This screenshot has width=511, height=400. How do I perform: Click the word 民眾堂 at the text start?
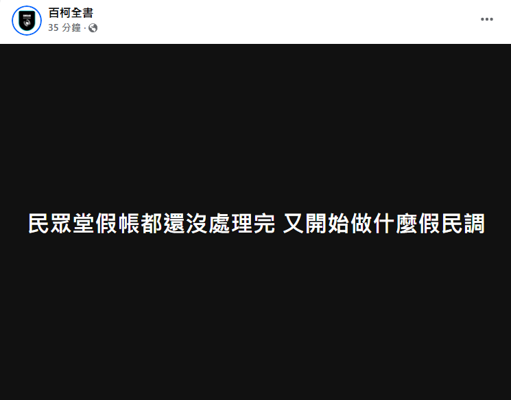(61, 223)
